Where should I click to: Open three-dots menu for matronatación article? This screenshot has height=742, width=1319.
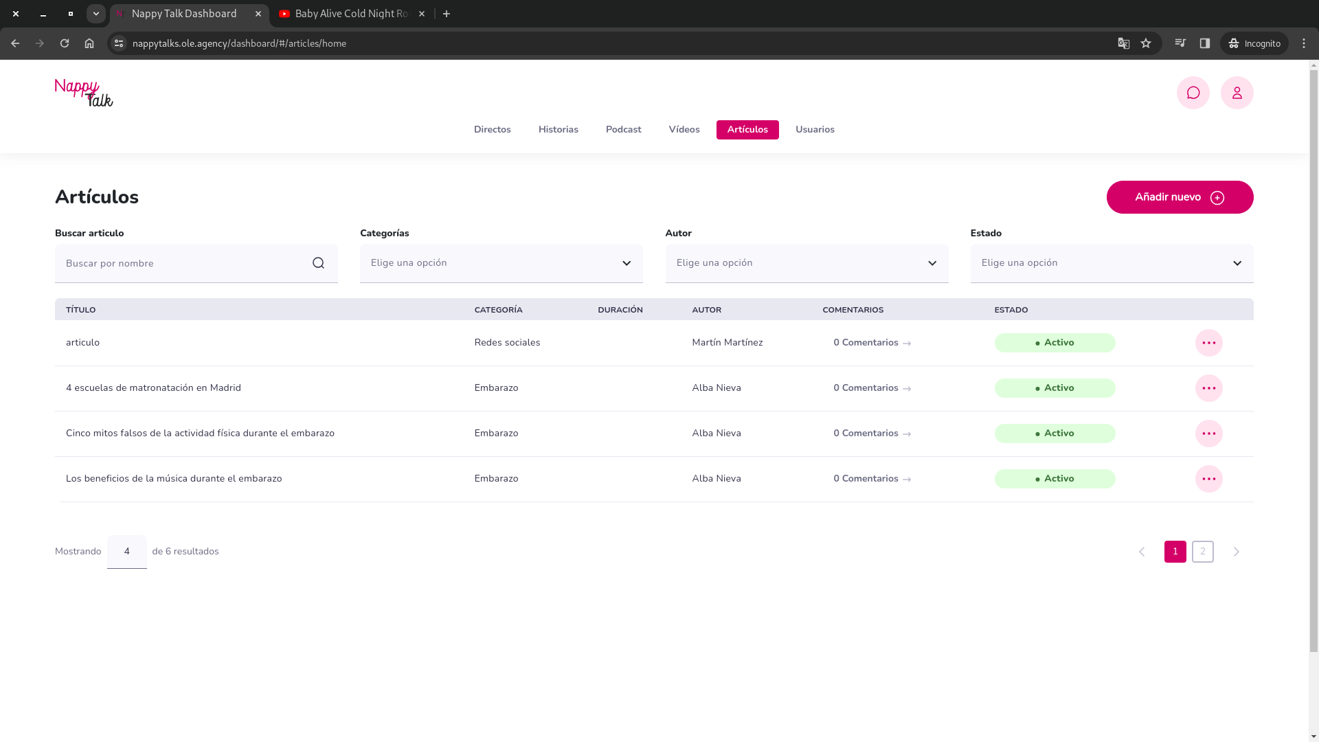tap(1208, 388)
